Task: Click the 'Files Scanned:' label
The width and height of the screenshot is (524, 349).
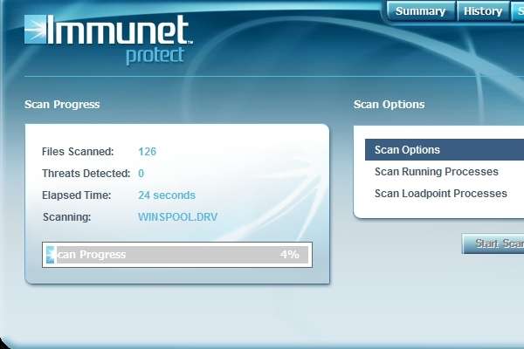Action: pos(78,152)
